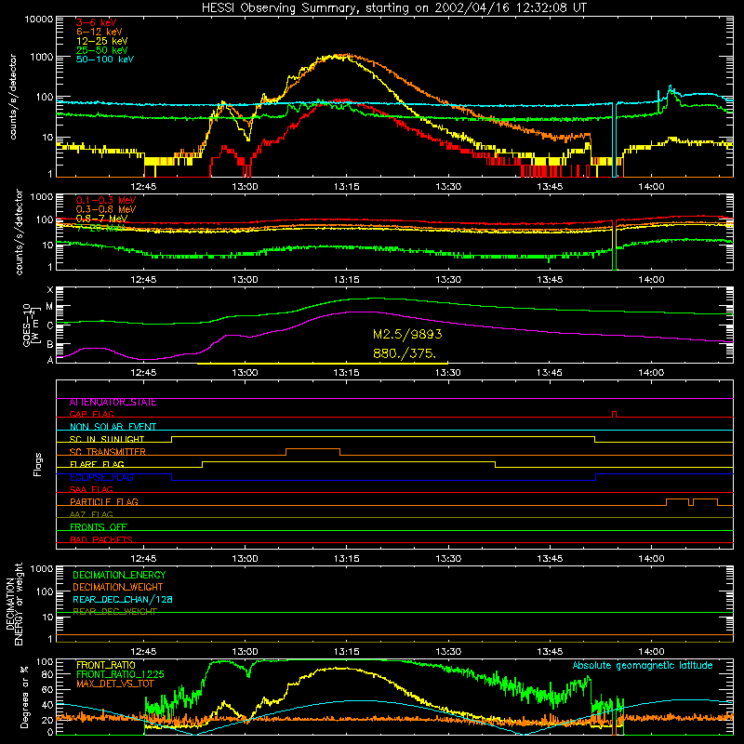Select the 6-12 keV legend label
744x744 pixels.
[x=100, y=32]
